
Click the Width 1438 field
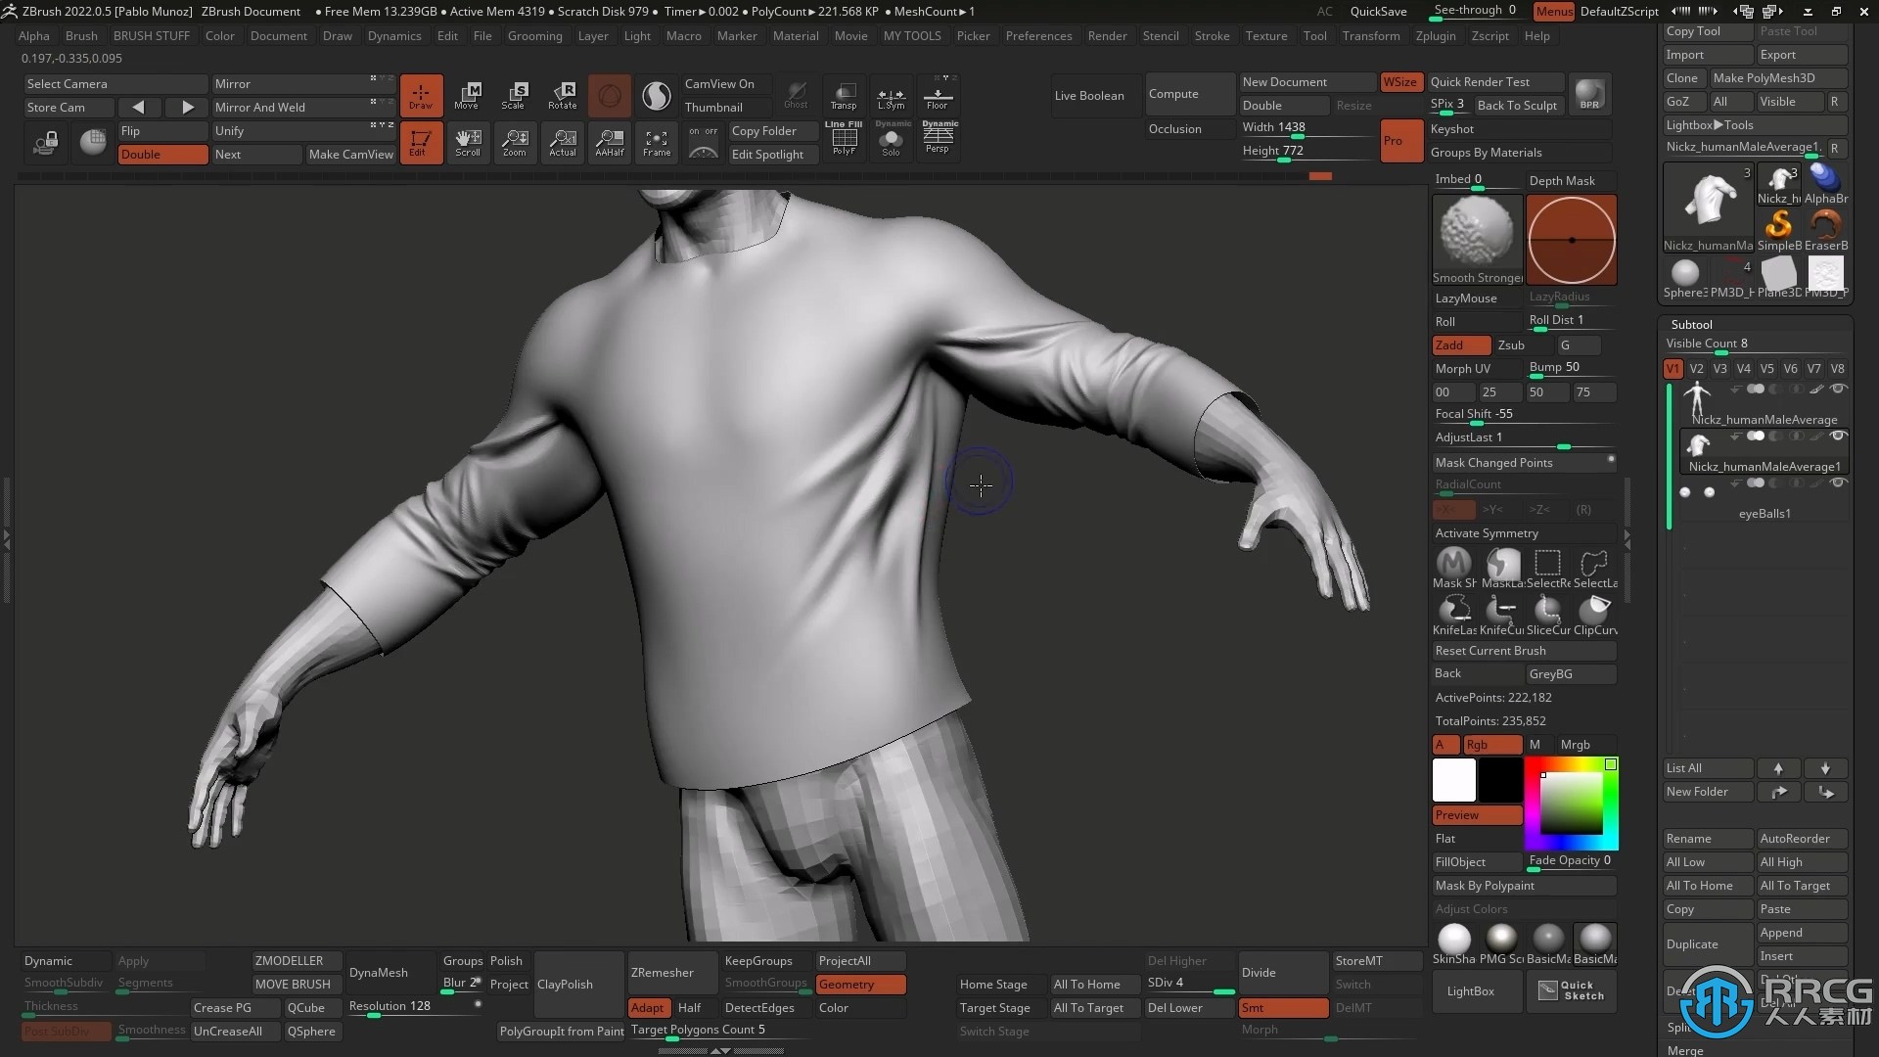click(x=1306, y=127)
